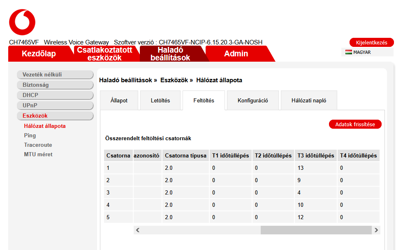
Task: Click the T3 value 10 for channel 4
Action: [x=301, y=205]
